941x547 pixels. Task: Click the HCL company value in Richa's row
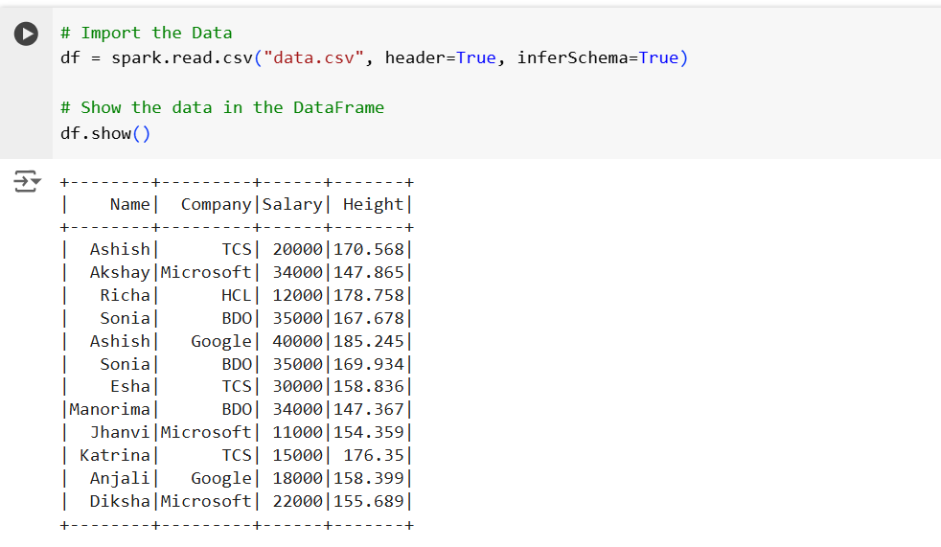[x=236, y=295]
